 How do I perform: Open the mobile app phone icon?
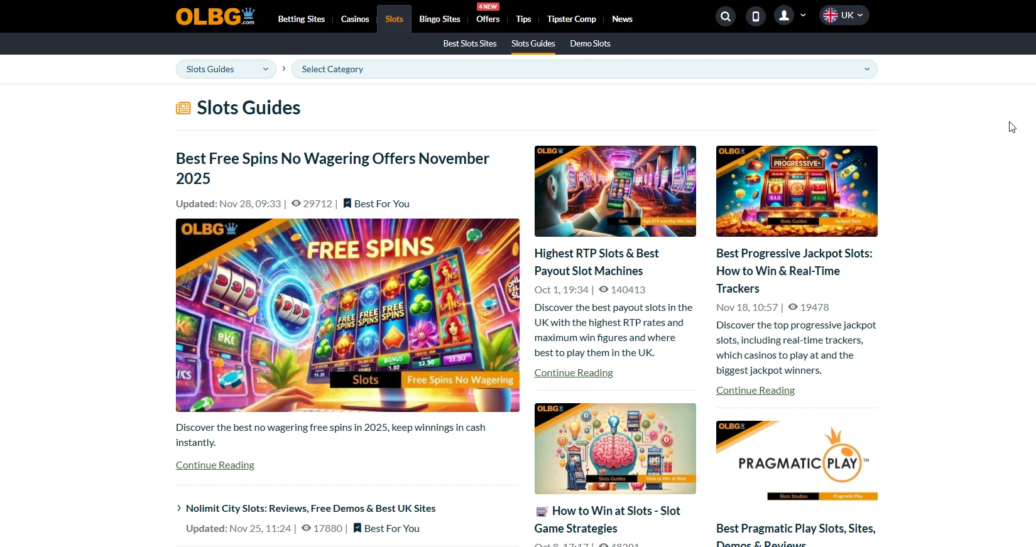tap(755, 16)
